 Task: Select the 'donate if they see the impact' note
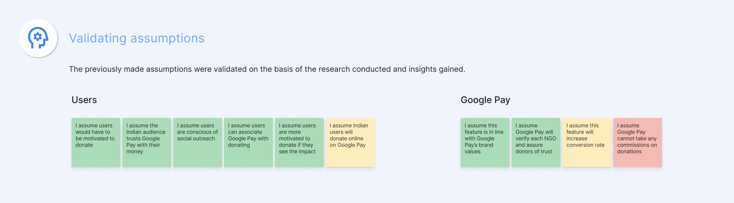(299, 142)
